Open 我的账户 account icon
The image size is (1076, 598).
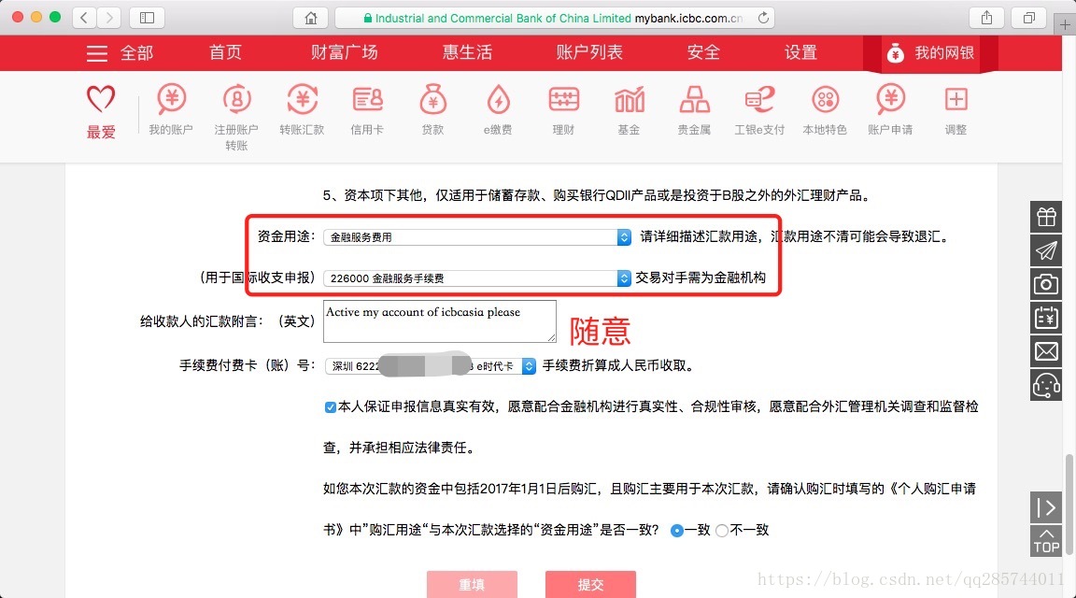tap(172, 100)
